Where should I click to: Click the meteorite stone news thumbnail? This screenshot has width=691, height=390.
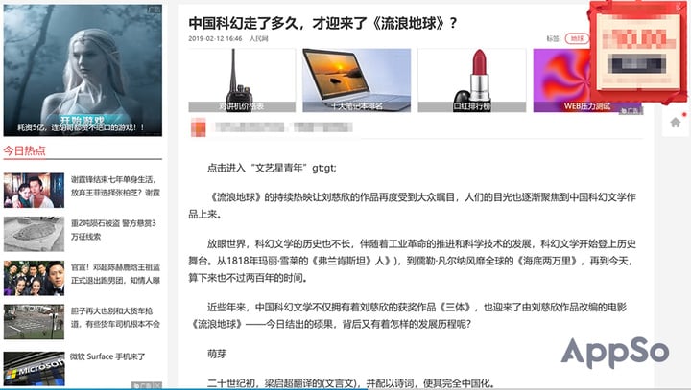(34, 234)
